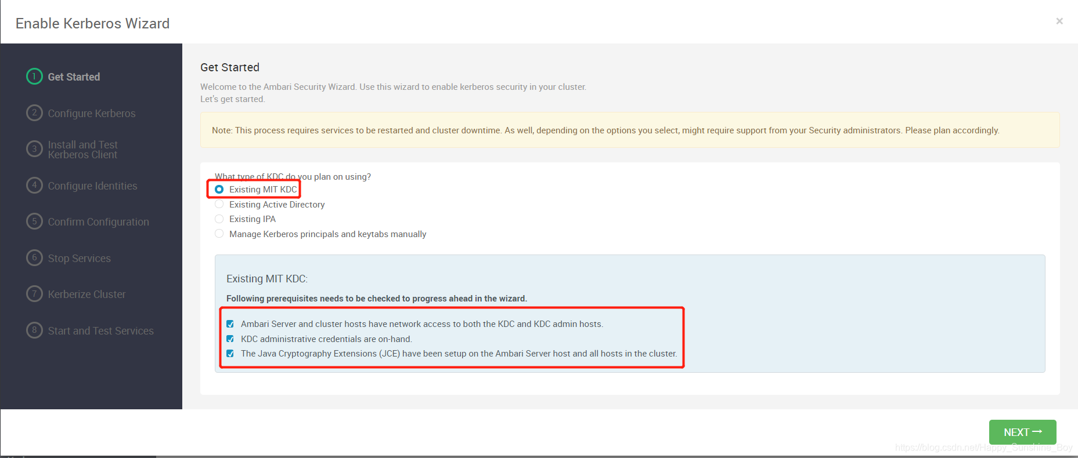Click the step 1 circle icon for Get Started

click(34, 77)
